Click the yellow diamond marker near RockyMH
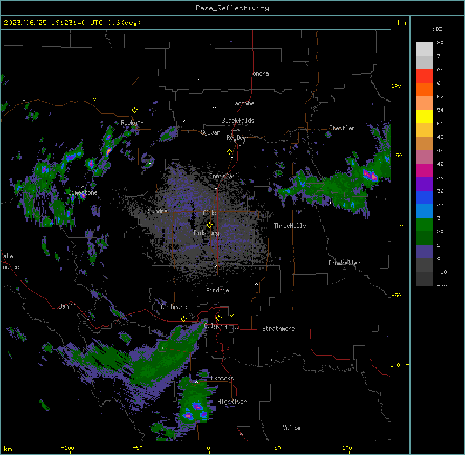Viewport: 465px width, 455px height. pyautogui.click(x=134, y=110)
